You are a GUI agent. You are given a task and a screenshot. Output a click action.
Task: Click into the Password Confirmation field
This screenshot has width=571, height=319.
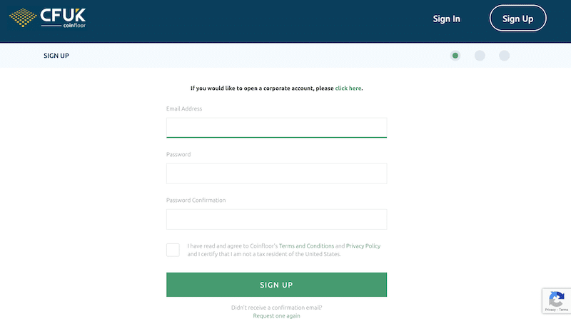click(x=276, y=219)
